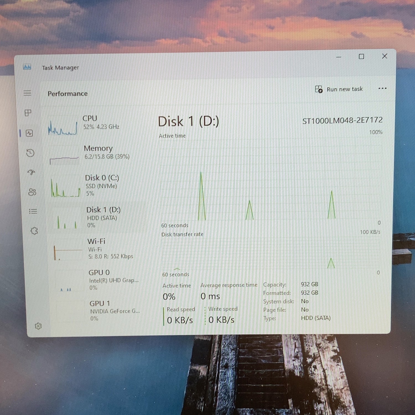Select the Wi-Fi performance entry
This screenshot has height=415, width=415.
pos(101,249)
